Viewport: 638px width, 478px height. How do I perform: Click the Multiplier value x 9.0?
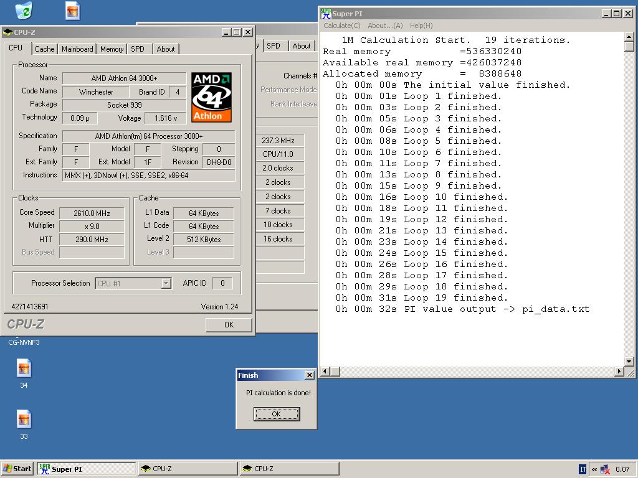coord(92,227)
